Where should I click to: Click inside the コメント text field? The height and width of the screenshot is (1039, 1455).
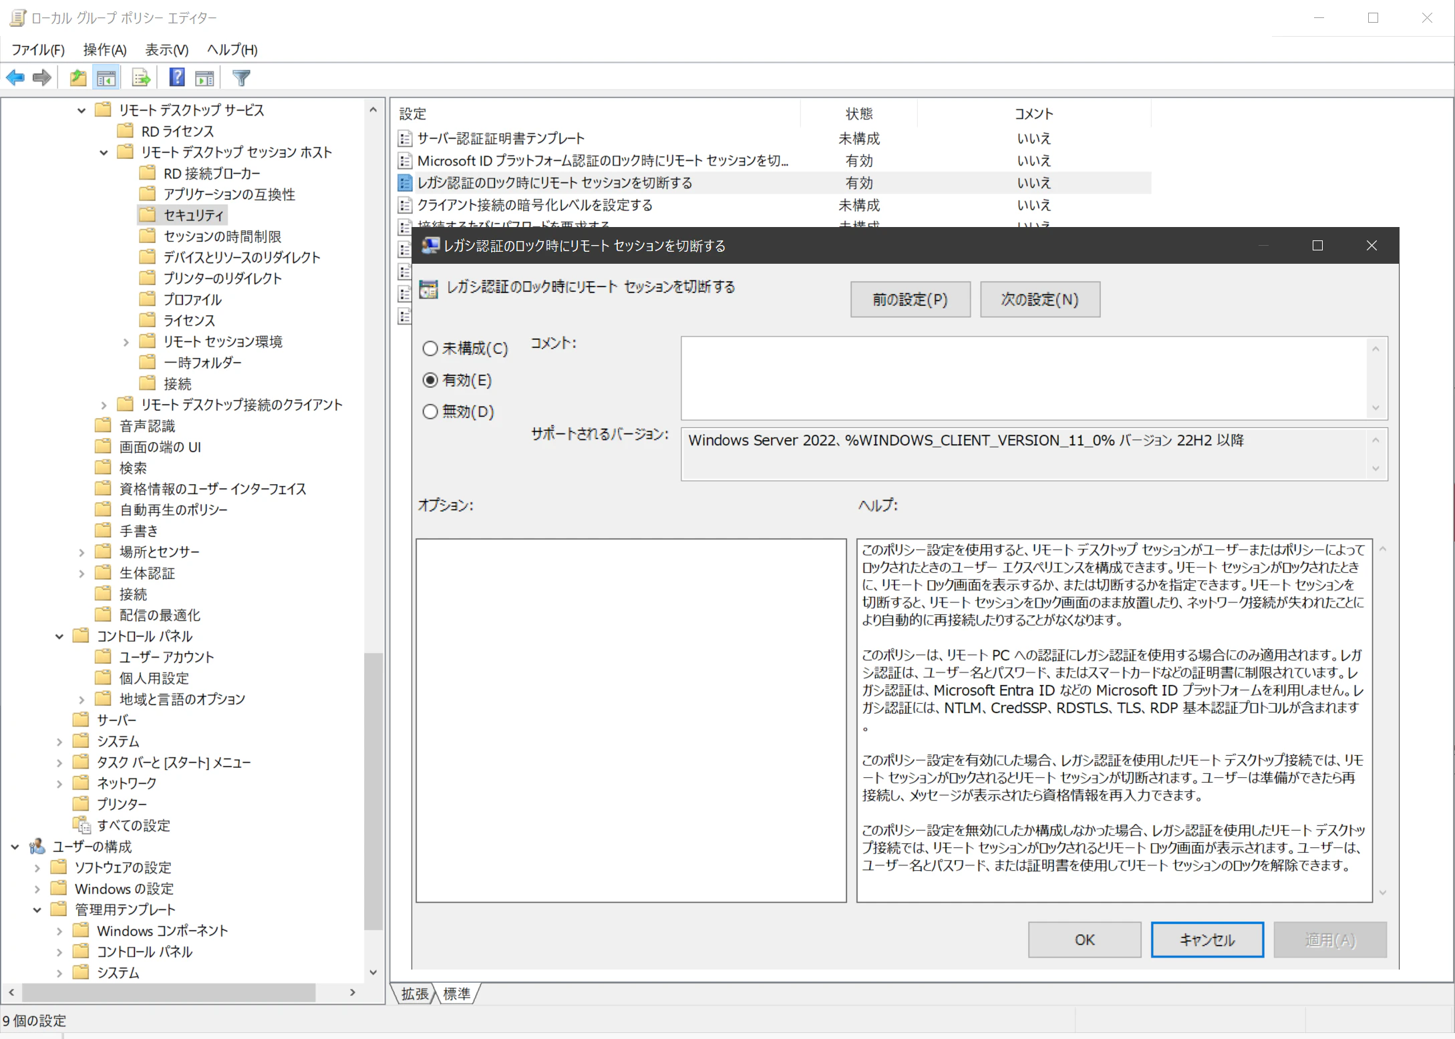[x=1022, y=378]
